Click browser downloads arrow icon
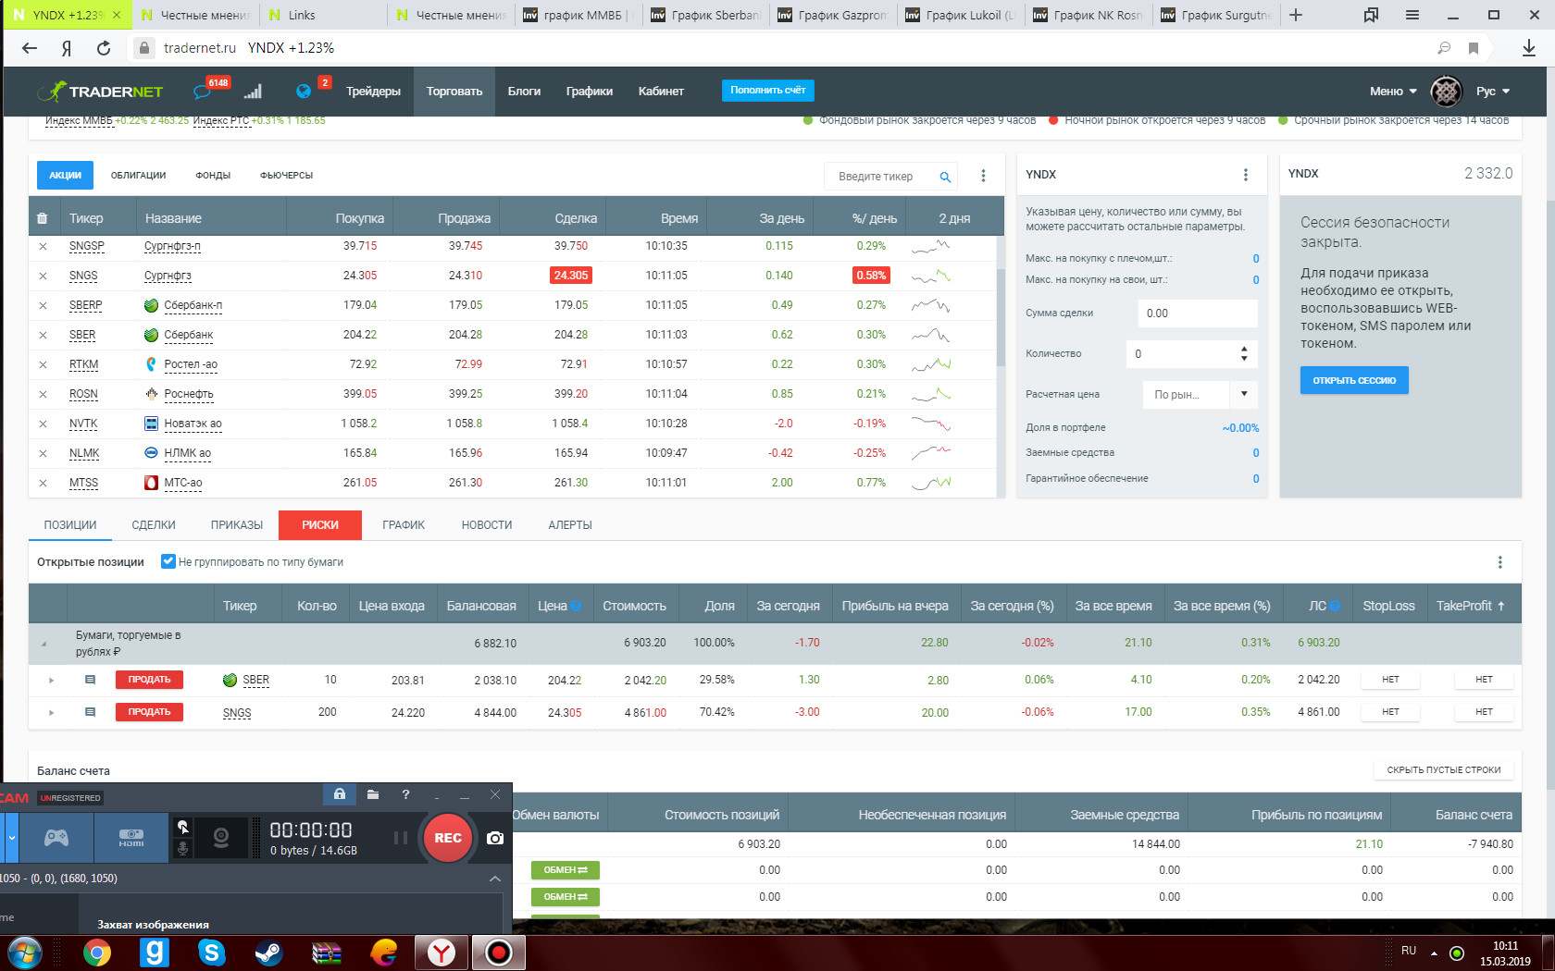The width and height of the screenshot is (1555, 971). tap(1529, 48)
